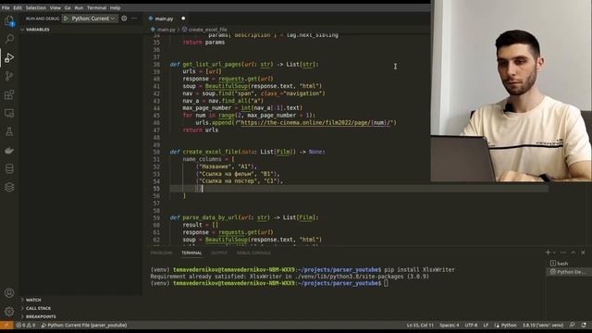The image size is (592, 333).
Task: Maximize the terminal panel with chevron-up icon
Action: click(573, 253)
